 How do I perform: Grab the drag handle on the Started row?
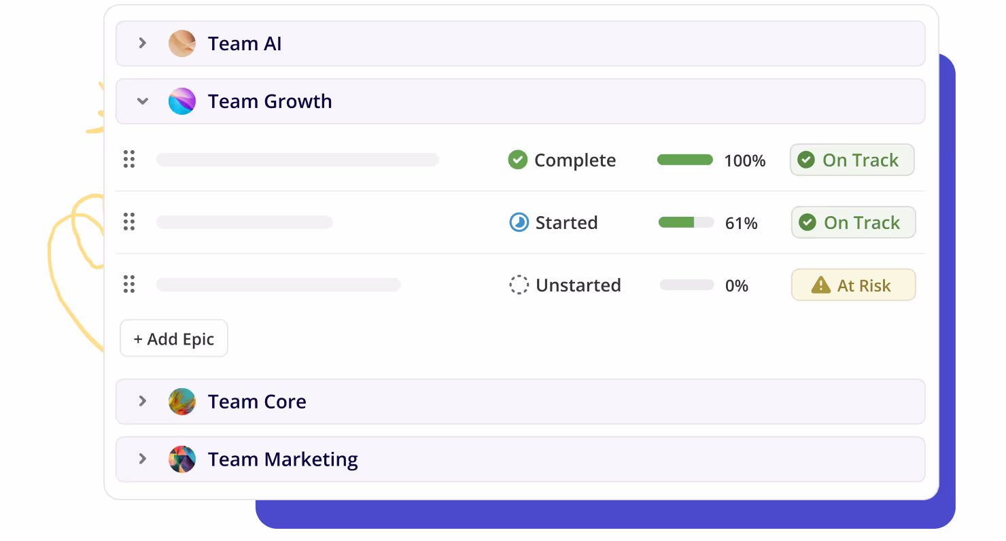click(129, 222)
